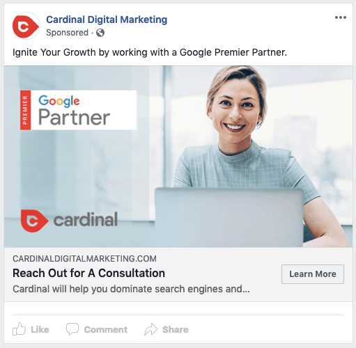Click the globe public audience icon
The width and height of the screenshot is (356, 348).
pos(100,33)
